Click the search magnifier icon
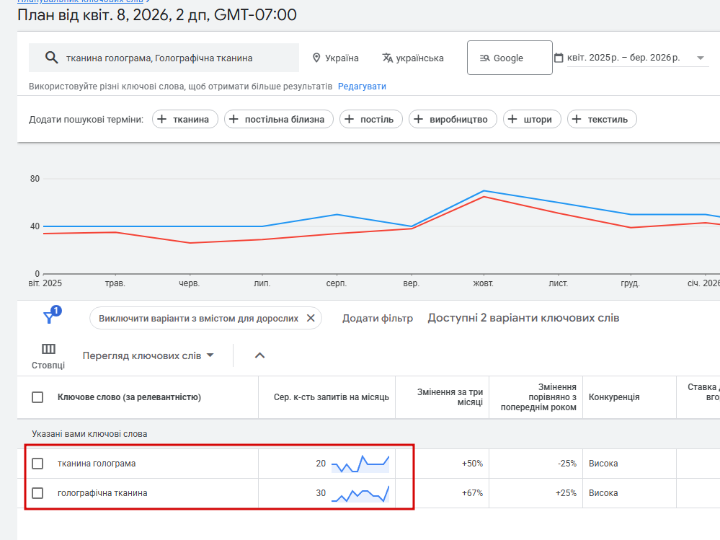This screenshot has height=540, width=720. 51,58
